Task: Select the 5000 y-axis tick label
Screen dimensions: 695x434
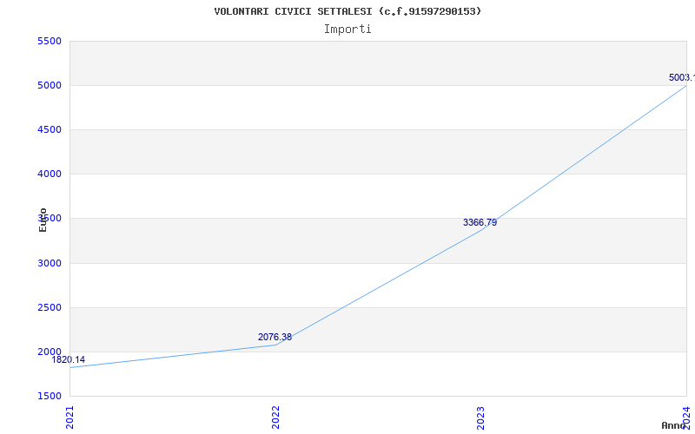Action: tap(50, 86)
